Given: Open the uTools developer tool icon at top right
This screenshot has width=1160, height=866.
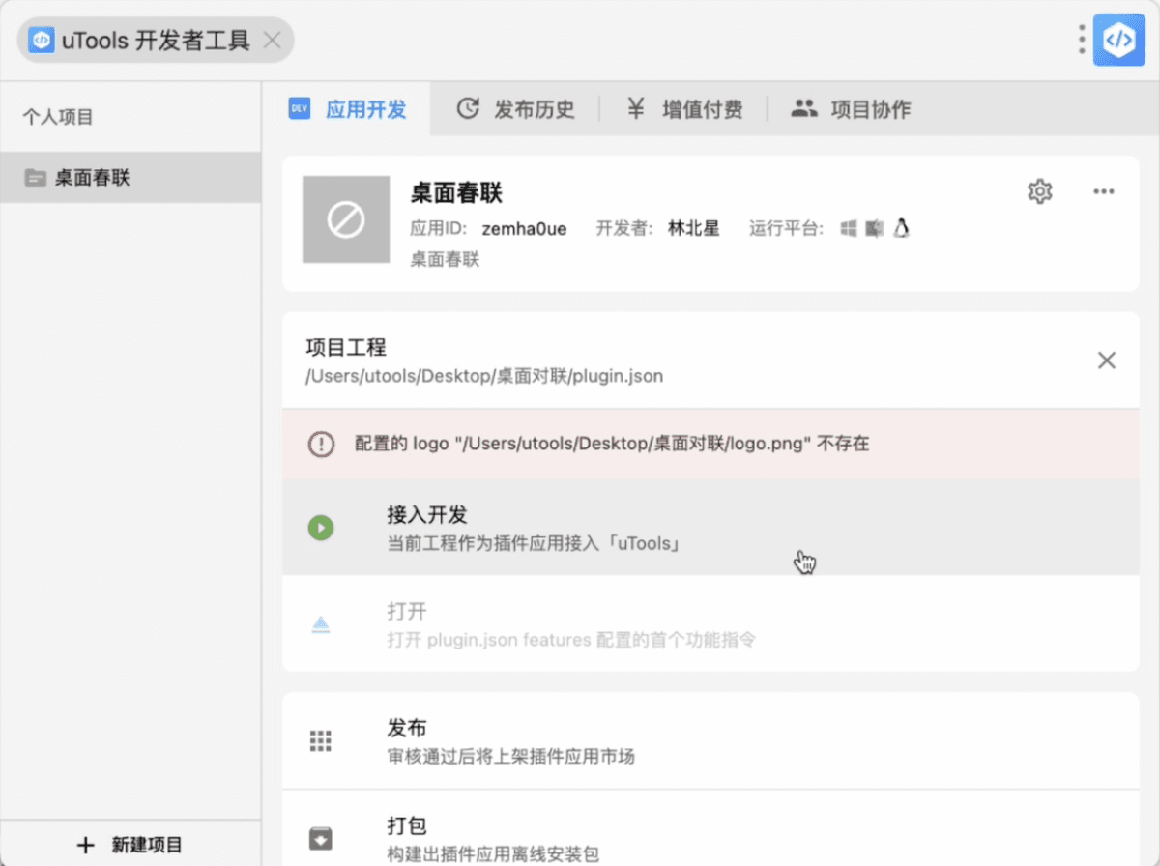Looking at the screenshot, I should coord(1118,40).
